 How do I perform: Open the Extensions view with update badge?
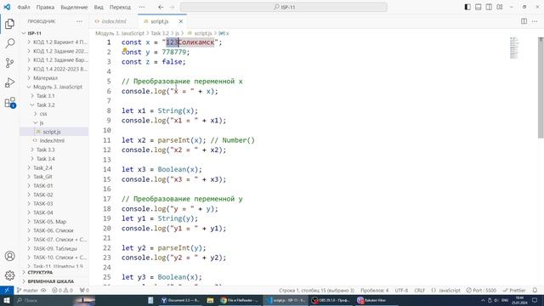coord(9,102)
